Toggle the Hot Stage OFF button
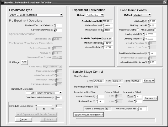 [24, 62]
